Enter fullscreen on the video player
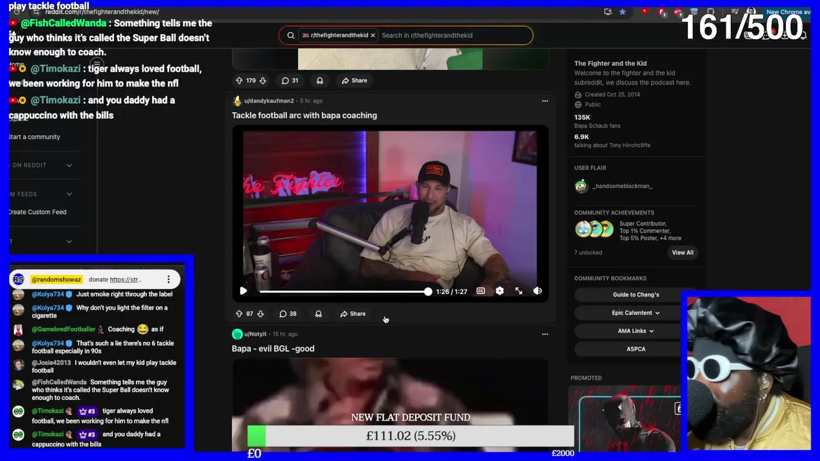The image size is (820, 461). pyautogui.click(x=519, y=291)
